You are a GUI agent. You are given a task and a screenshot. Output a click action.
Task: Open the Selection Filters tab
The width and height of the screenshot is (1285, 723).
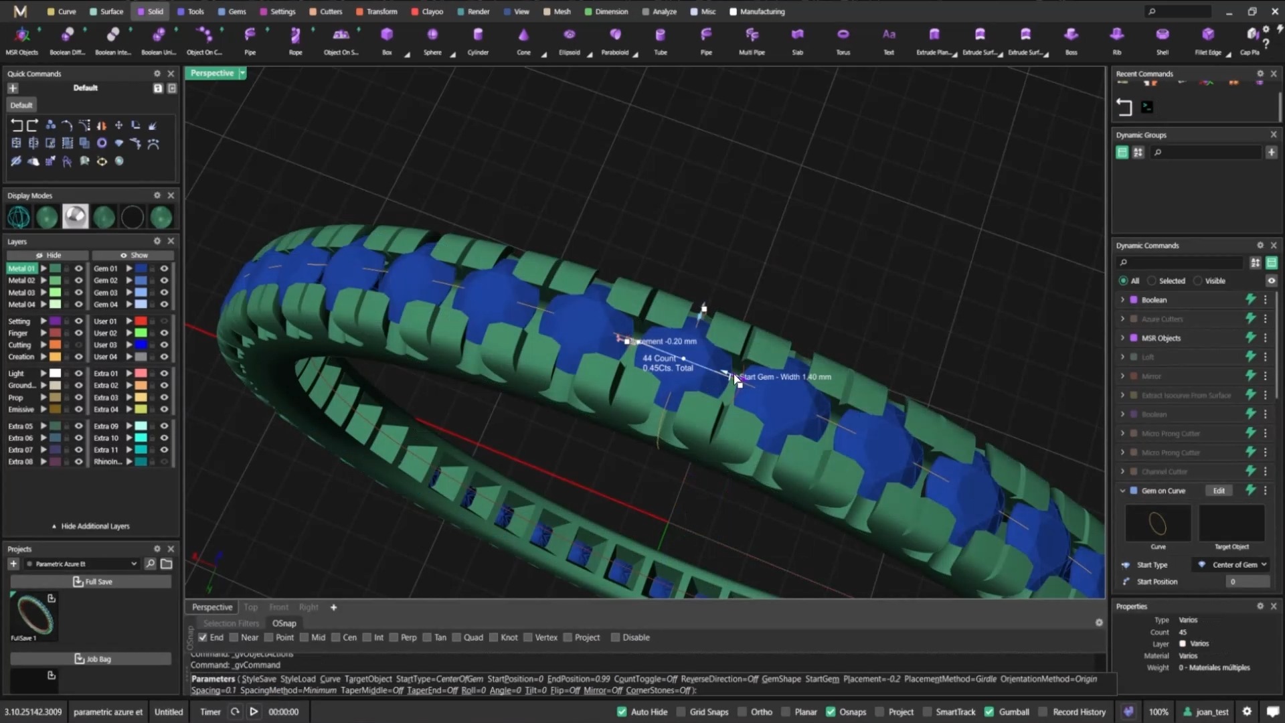[231, 623]
